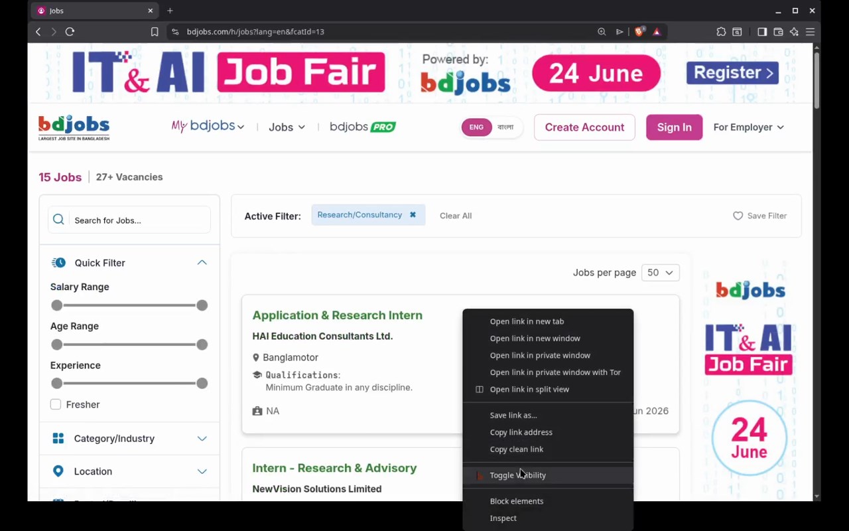849x531 pixels.
Task: Choose Copy link address
Action: pos(548,432)
